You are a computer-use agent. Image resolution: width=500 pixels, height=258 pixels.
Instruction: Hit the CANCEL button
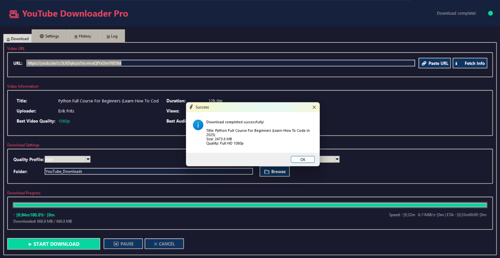[164, 244]
